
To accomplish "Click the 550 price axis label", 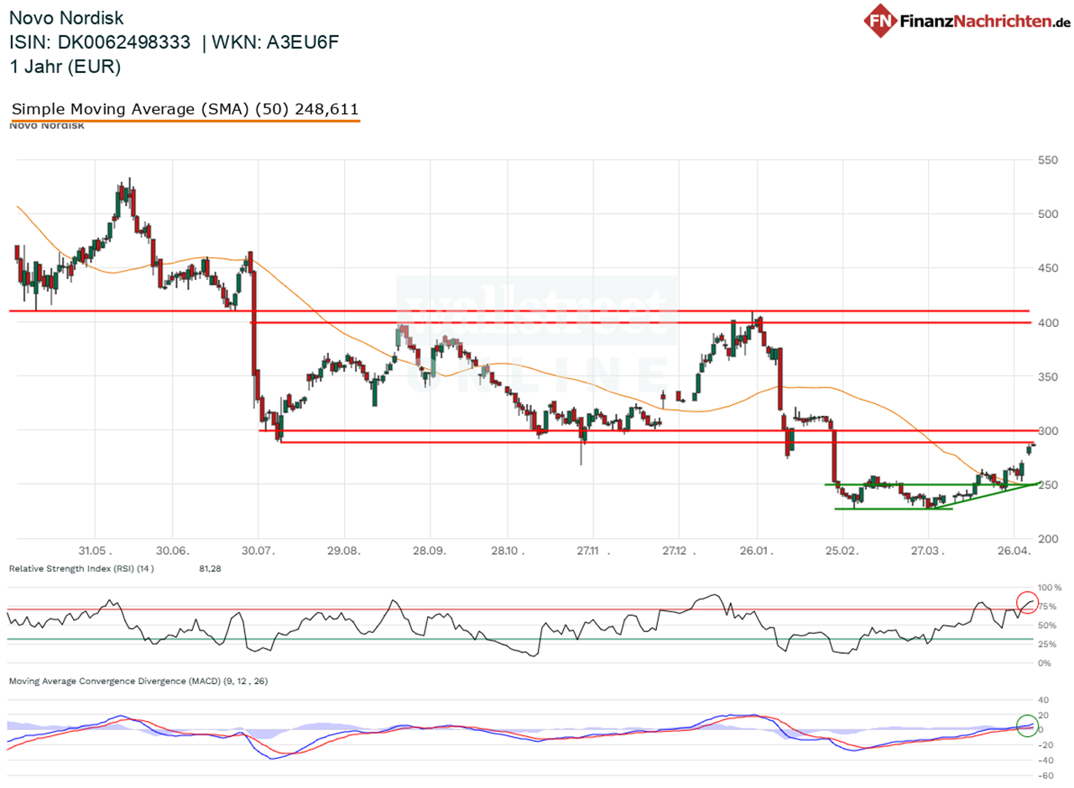I will 1049,160.
